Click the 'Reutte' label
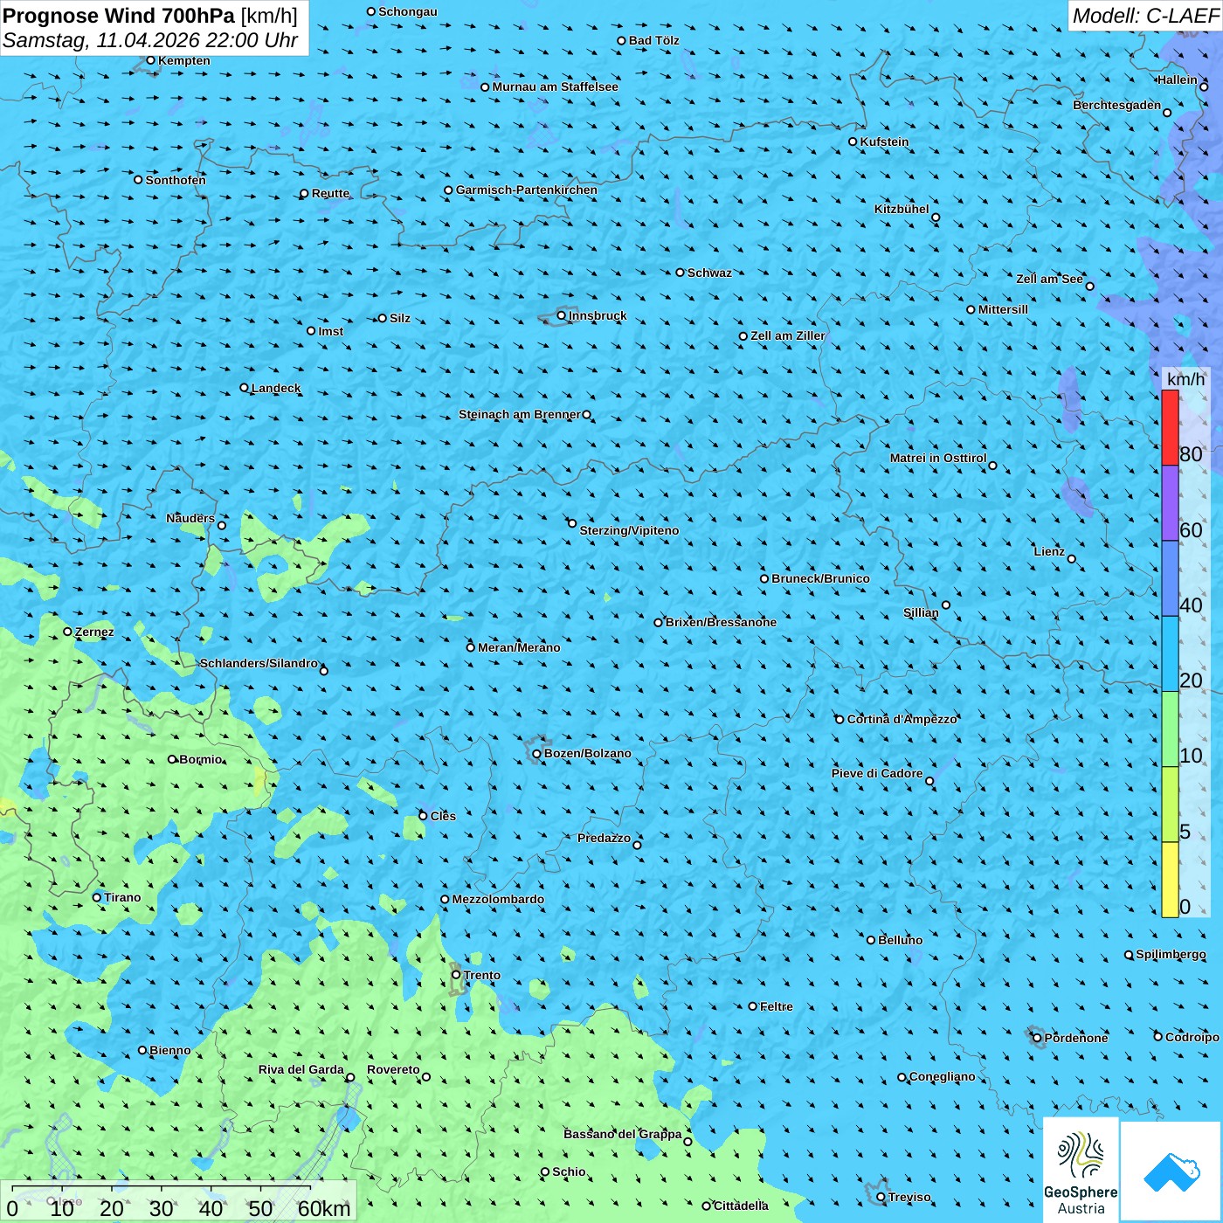The width and height of the screenshot is (1223, 1223). tap(331, 193)
